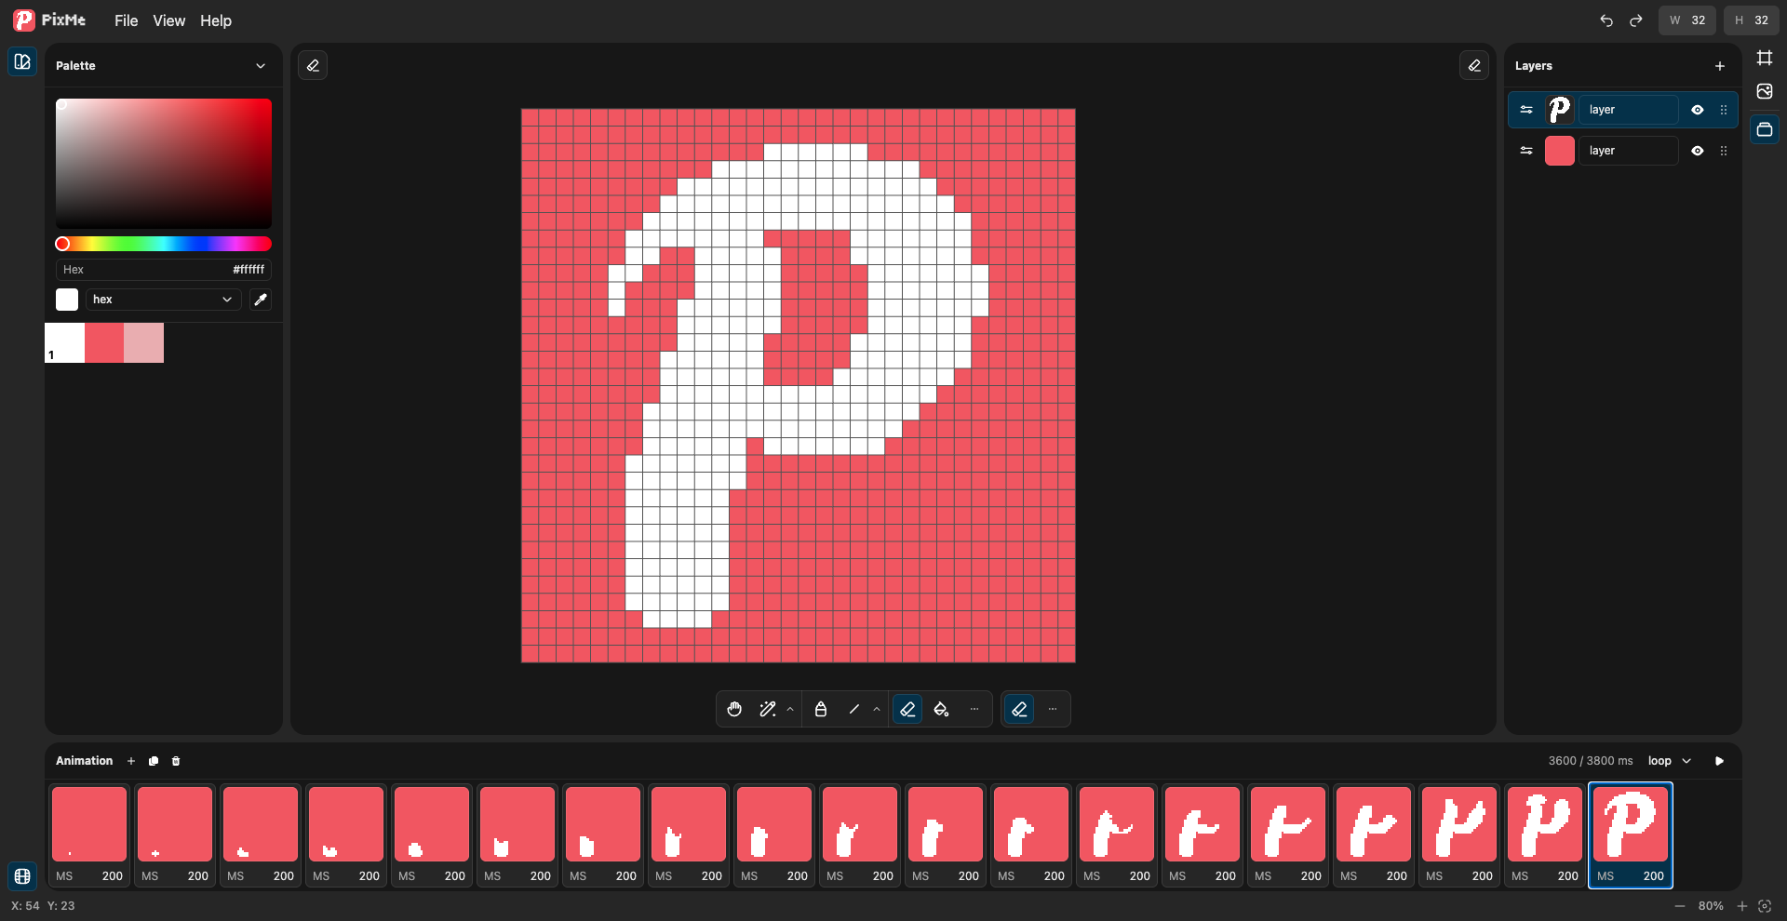This screenshot has height=921, width=1787.
Task: Open the hex color format dropdown
Action: [164, 300]
